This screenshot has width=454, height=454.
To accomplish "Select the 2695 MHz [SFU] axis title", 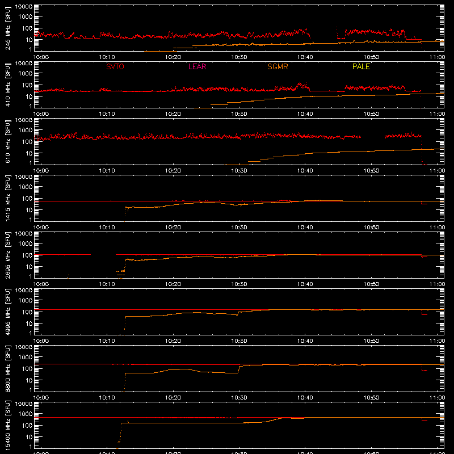I will click(x=7, y=255).
